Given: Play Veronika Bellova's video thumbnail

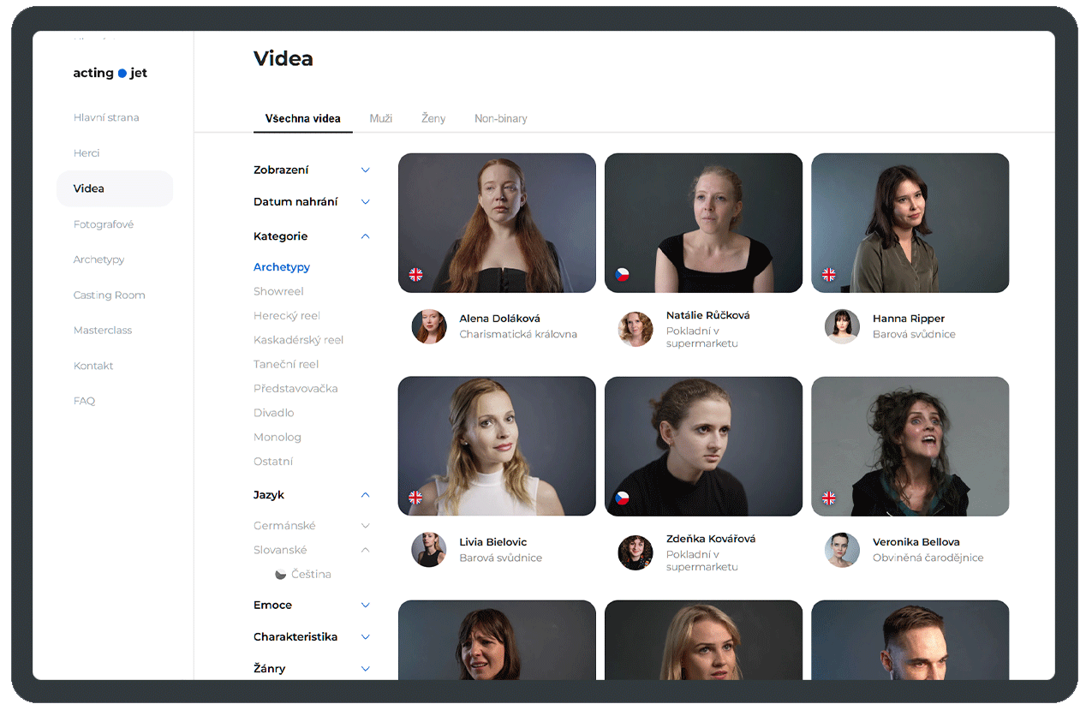Looking at the screenshot, I should coord(910,446).
